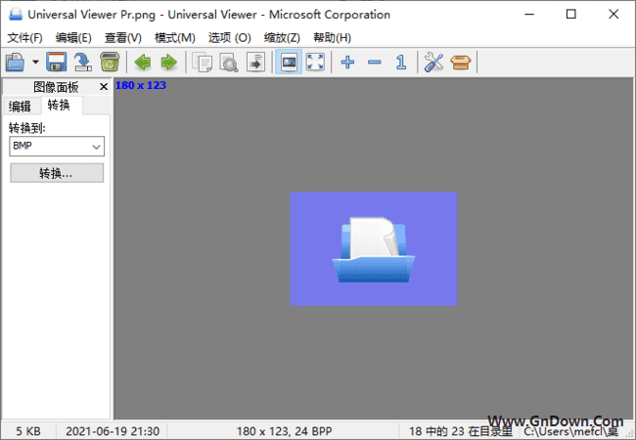Click the displayed folder image preview
Screen dimensions: 636x440
pyautogui.click(x=374, y=248)
